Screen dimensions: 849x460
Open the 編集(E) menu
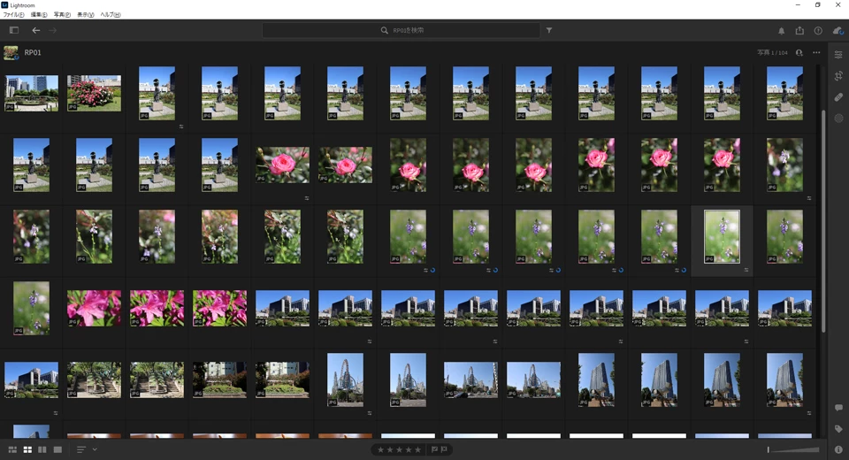[38, 15]
